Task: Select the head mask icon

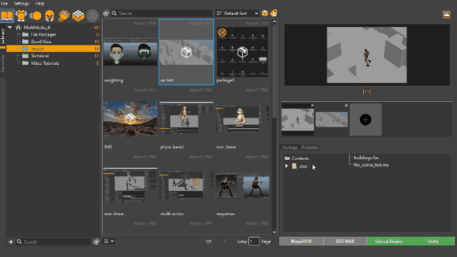Action: click(x=49, y=16)
